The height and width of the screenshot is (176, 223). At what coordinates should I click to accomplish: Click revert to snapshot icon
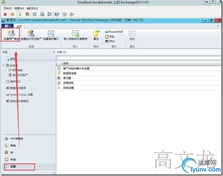[42, 14]
